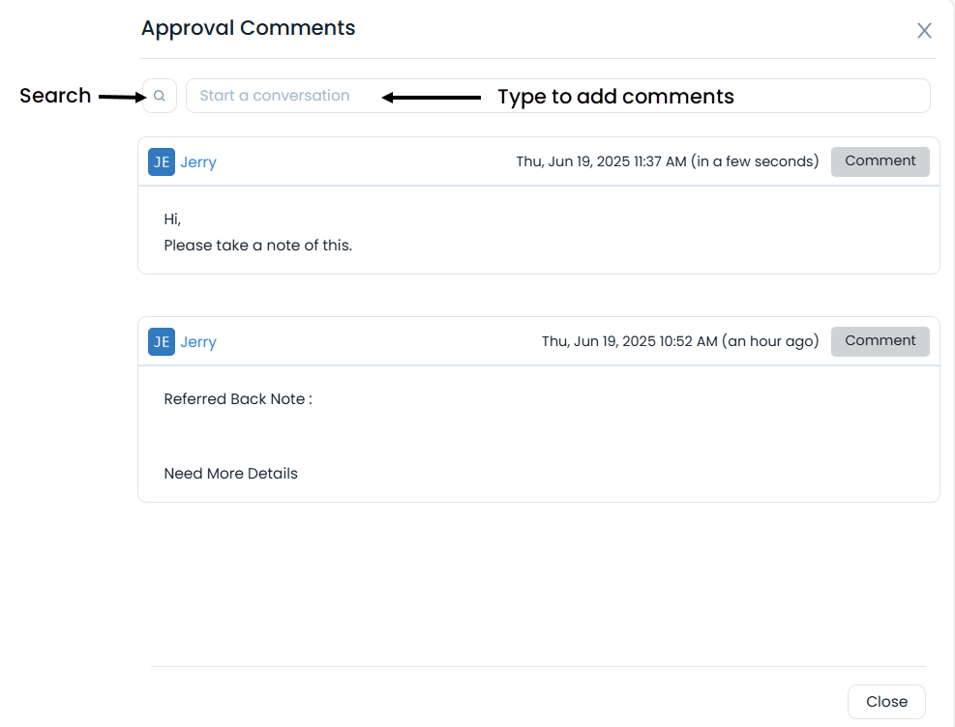Screen dimensions: 955x727
Task: Click the JE avatar on the first comment
Action: (x=161, y=161)
